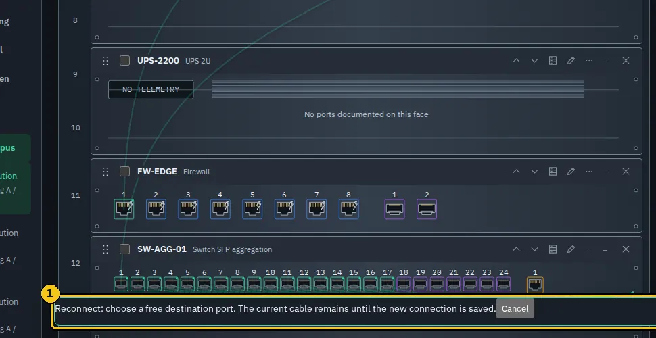The width and height of the screenshot is (656, 338).
Task: Click the FW-EDGE device name
Action: [x=158, y=172]
